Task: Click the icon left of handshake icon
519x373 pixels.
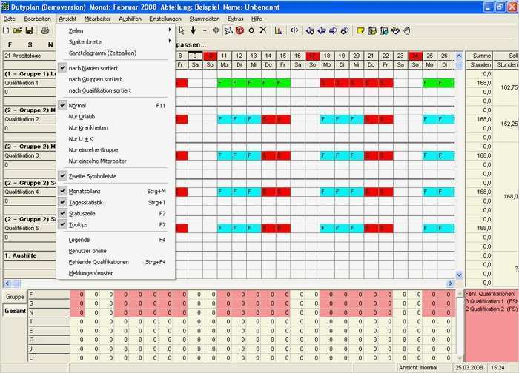Action: point(383,31)
